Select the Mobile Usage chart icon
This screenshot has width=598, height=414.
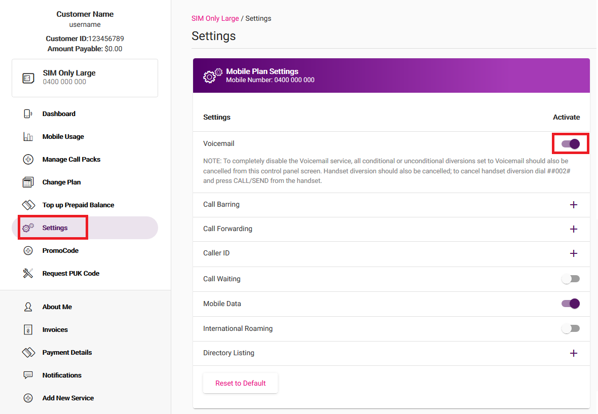29,136
